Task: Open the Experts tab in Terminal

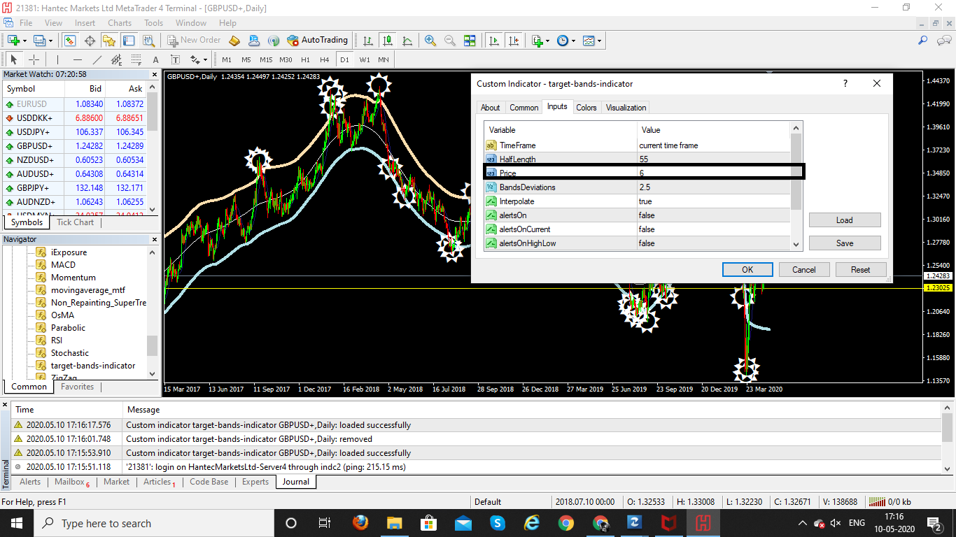Action: coord(255,482)
